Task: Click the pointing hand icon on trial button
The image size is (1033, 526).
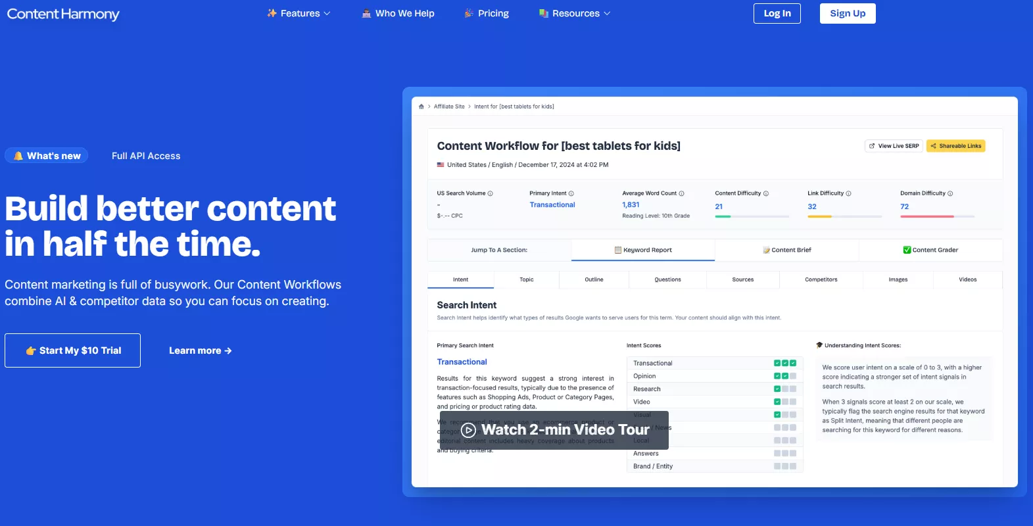Action: pyautogui.click(x=31, y=350)
